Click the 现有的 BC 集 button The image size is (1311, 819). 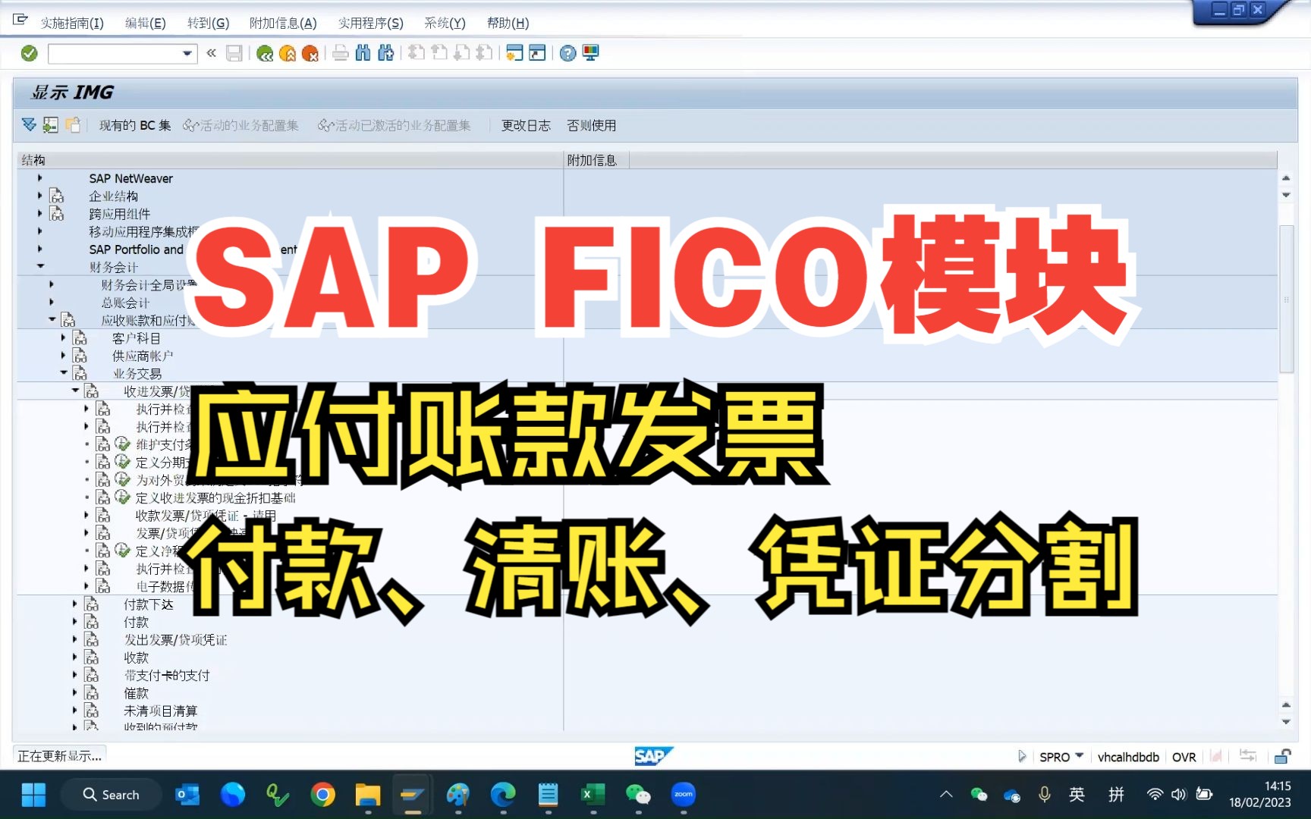point(135,125)
